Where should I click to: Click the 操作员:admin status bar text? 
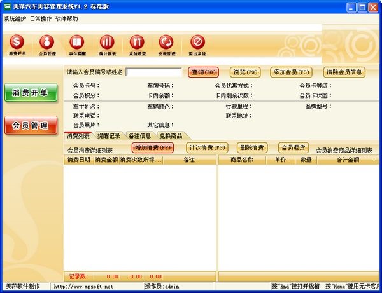click(x=162, y=287)
